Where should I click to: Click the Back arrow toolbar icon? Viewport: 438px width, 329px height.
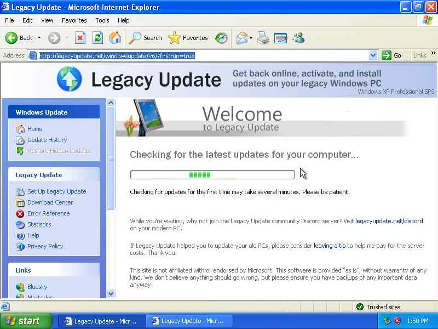[11, 38]
